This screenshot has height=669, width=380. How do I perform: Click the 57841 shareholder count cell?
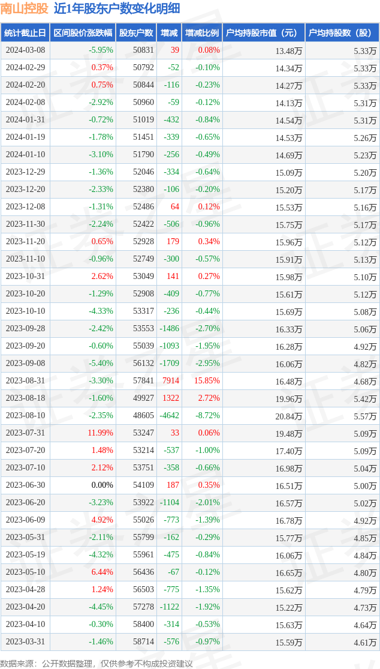pyautogui.click(x=143, y=381)
